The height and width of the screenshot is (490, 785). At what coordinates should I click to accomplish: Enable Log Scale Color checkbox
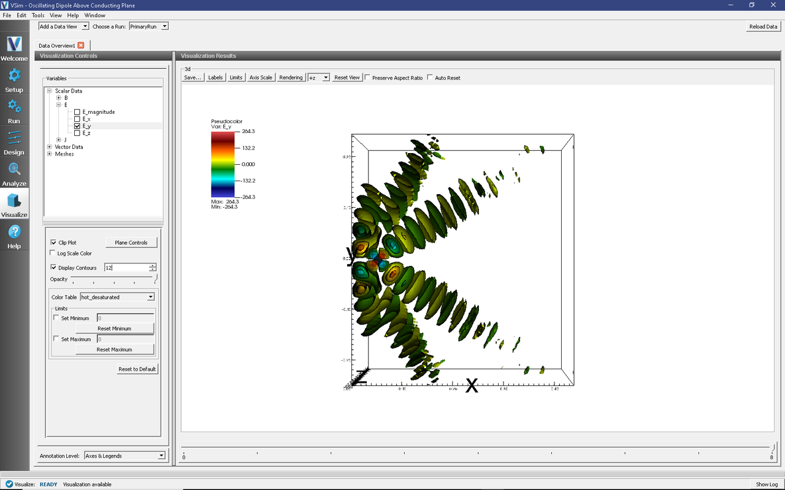pos(53,254)
